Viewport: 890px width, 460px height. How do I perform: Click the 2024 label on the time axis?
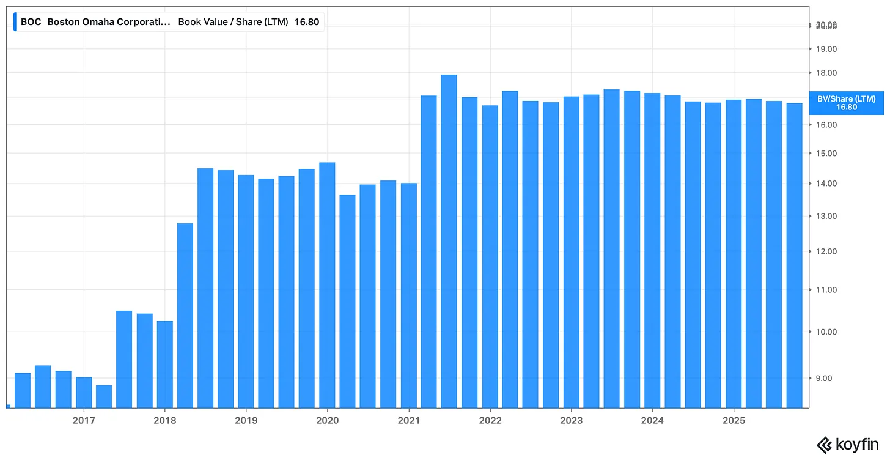pos(652,421)
